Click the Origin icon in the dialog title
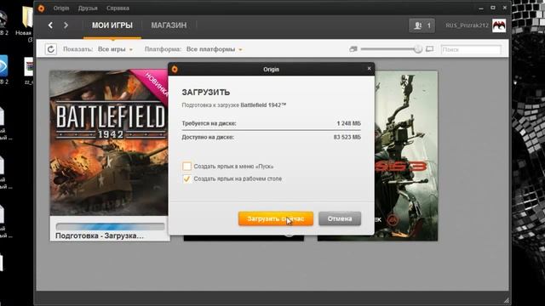545x306 pixels. pyautogui.click(x=175, y=69)
